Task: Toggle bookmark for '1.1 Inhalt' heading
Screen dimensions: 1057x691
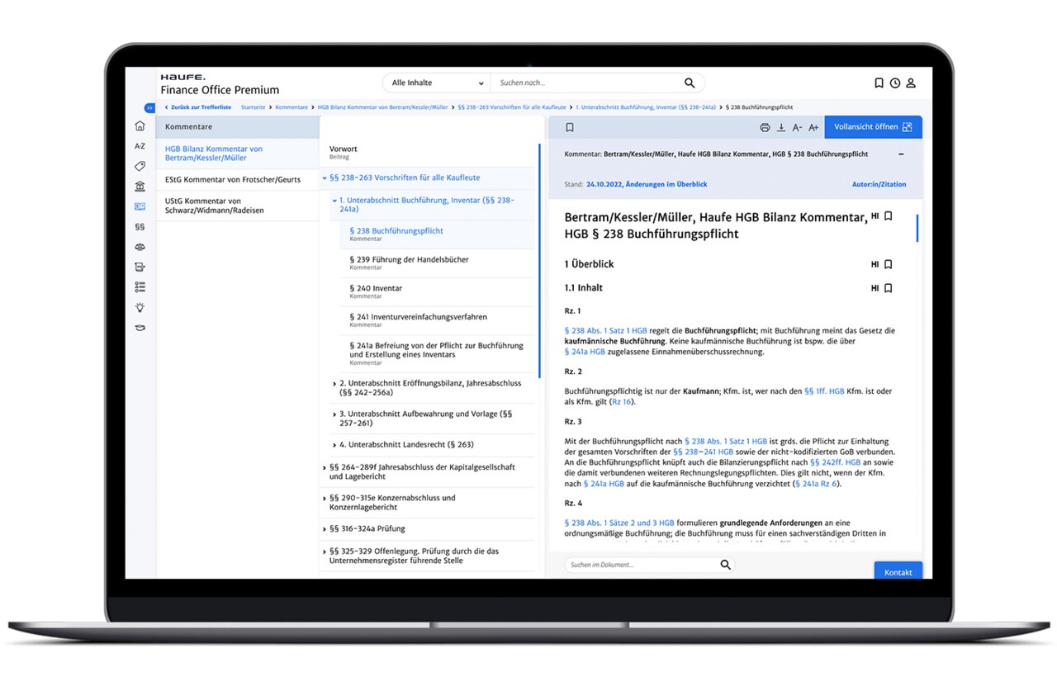Action: pyautogui.click(x=889, y=288)
